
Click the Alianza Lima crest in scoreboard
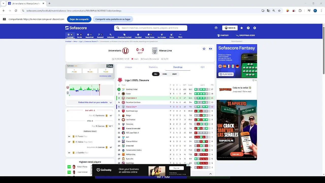(x=155, y=51)
